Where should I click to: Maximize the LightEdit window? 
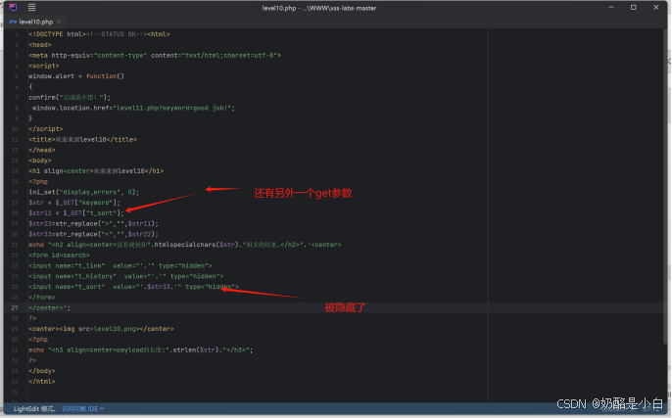(634, 7)
